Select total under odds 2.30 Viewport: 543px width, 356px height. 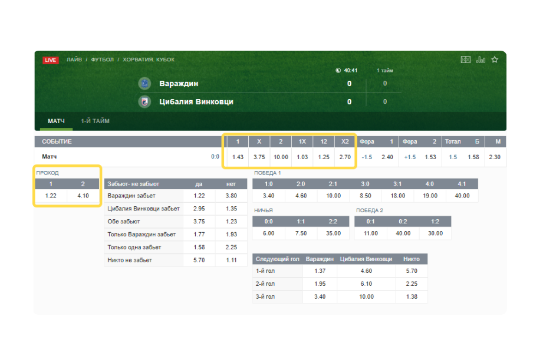[495, 157]
